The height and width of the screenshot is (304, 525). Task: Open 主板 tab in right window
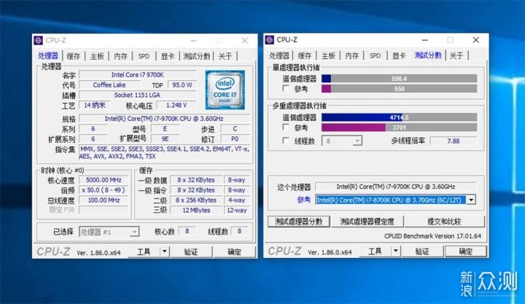328,55
